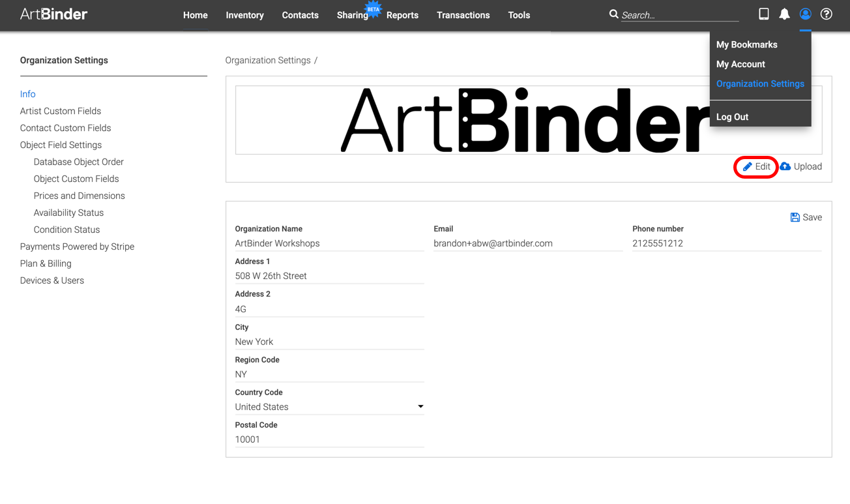Click the Upload logo cloud button
The height and width of the screenshot is (504, 850).
coord(801,166)
